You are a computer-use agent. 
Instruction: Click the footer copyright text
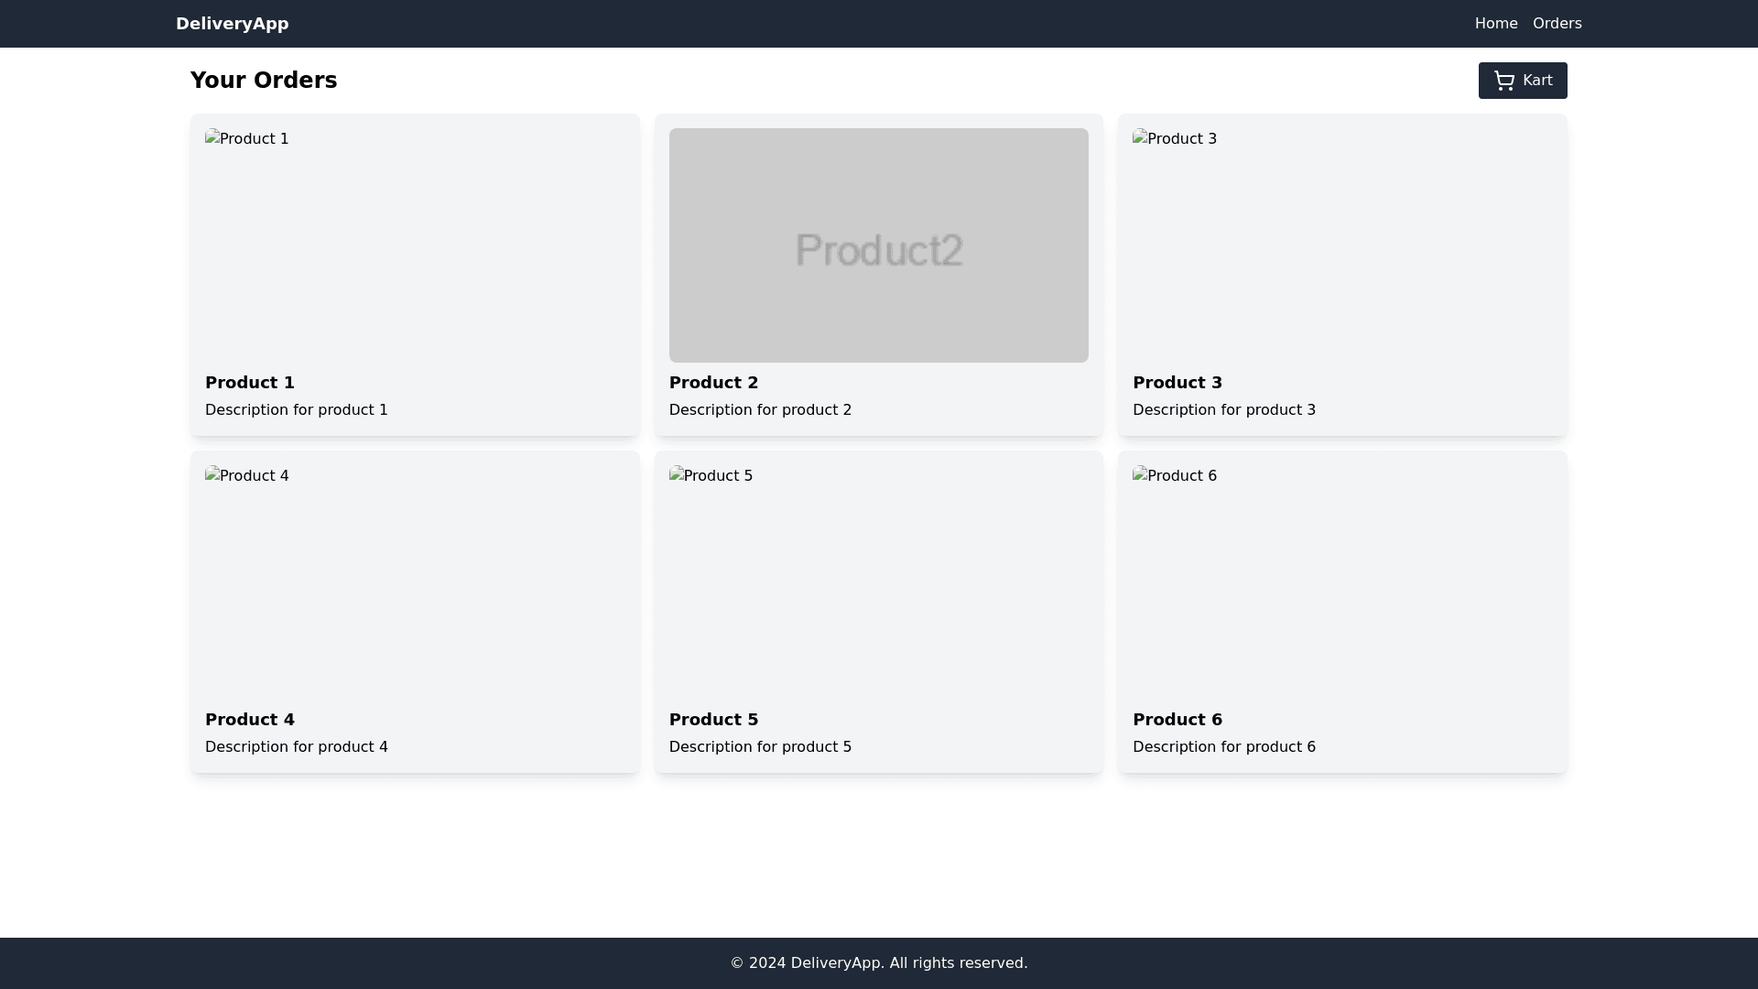(878, 963)
